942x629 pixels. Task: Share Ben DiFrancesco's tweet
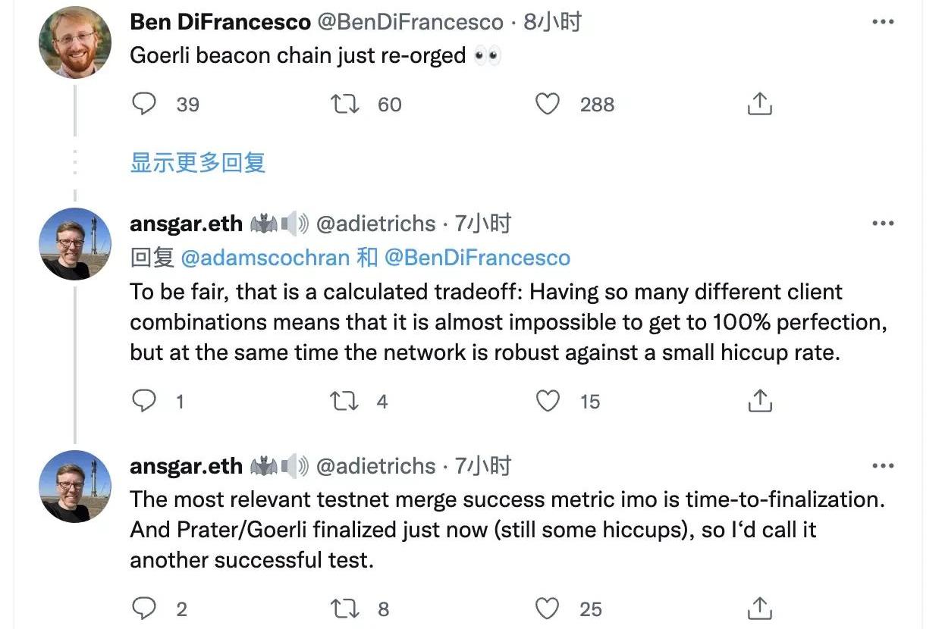point(759,104)
